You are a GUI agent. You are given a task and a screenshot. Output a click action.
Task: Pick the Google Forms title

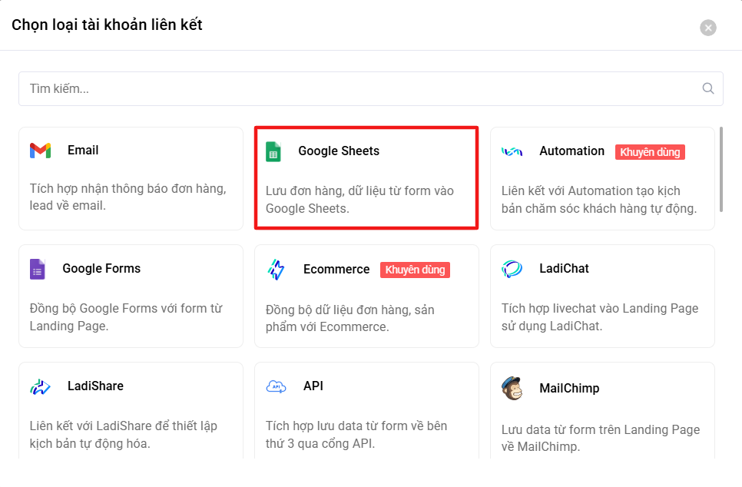click(x=101, y=268)
